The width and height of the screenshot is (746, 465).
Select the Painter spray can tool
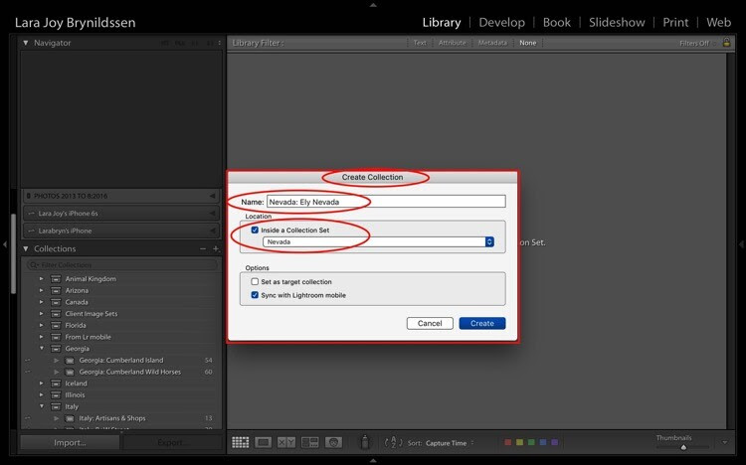click(x=365, y=442)
